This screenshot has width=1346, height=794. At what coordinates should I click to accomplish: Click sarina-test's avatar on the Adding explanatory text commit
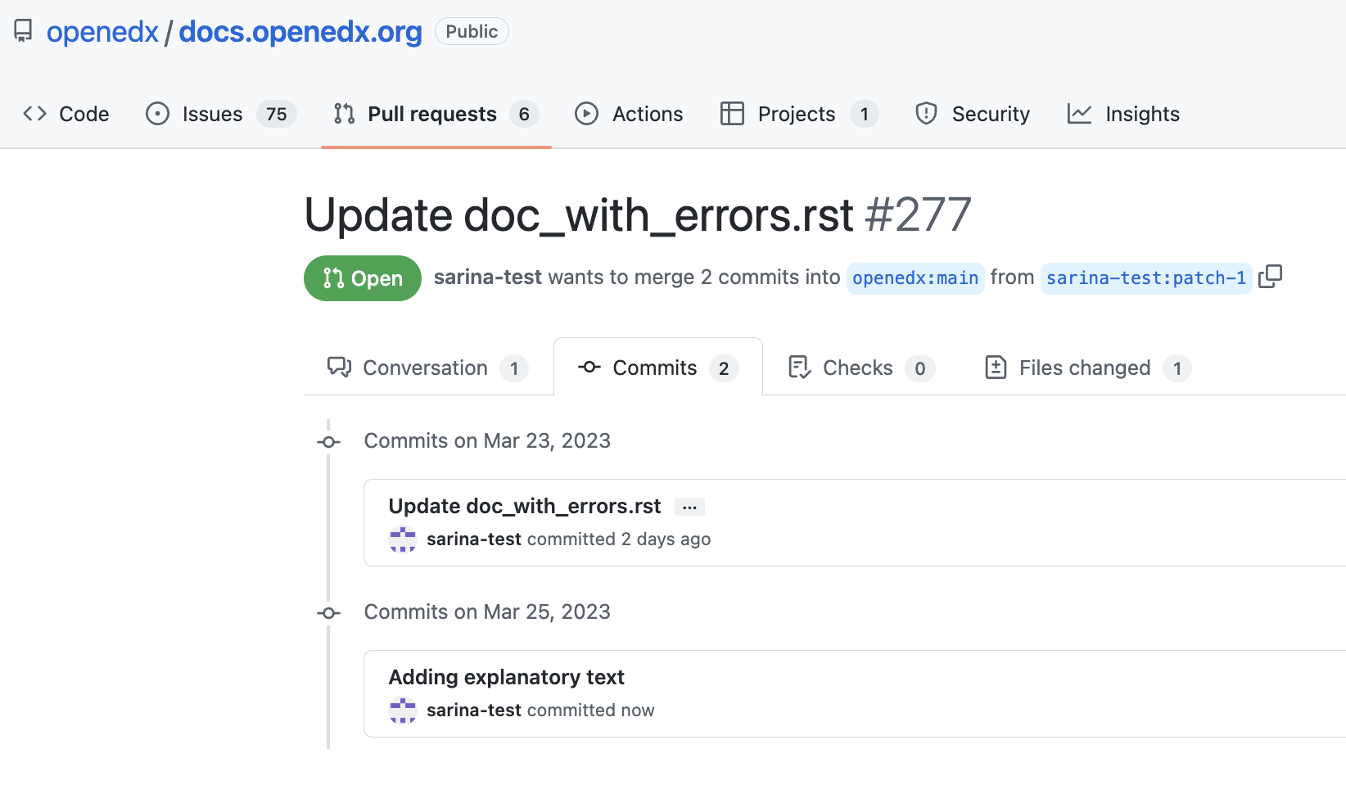click(403, 711)
